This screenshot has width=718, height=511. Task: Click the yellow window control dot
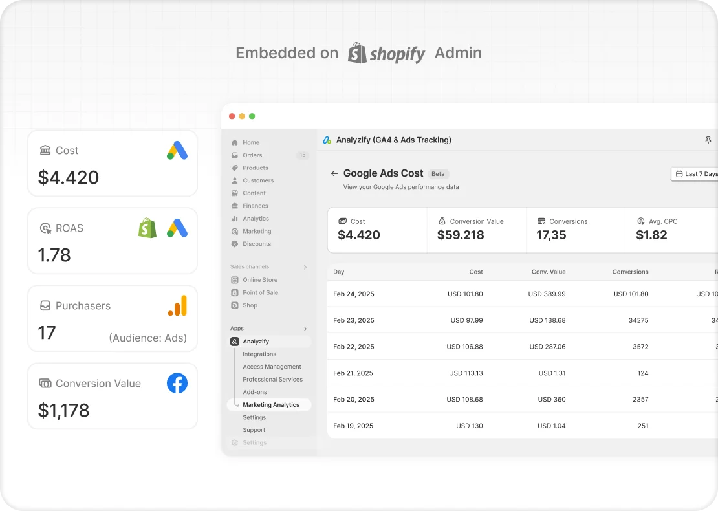(x=242, y=116)
